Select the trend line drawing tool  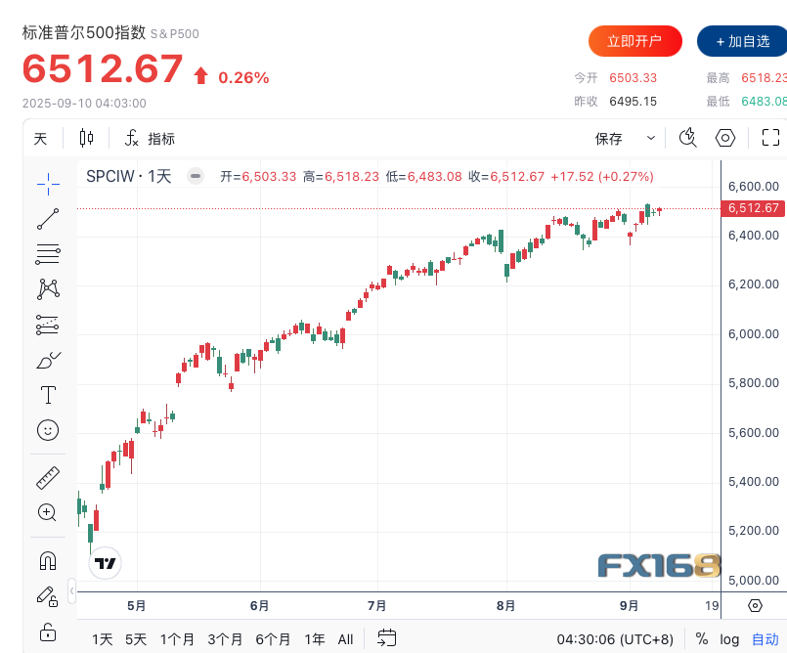[48, 219]
